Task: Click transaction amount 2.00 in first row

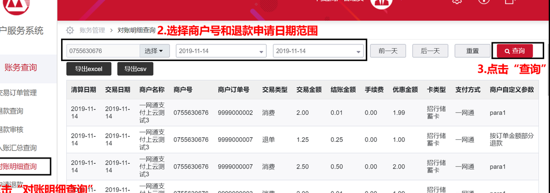Action: (x=302, y=113)
